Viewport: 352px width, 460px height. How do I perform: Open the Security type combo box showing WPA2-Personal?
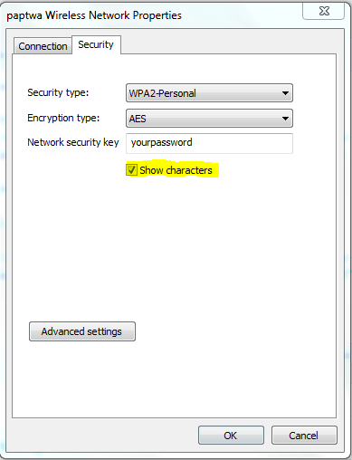209,93
